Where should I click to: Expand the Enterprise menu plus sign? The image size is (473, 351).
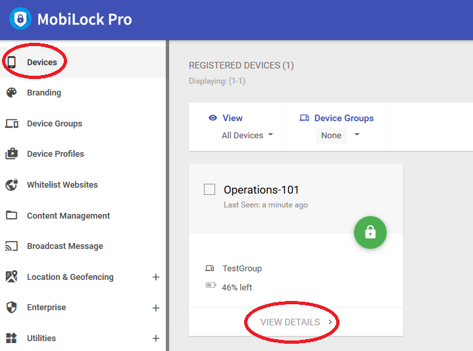(156, 308)
